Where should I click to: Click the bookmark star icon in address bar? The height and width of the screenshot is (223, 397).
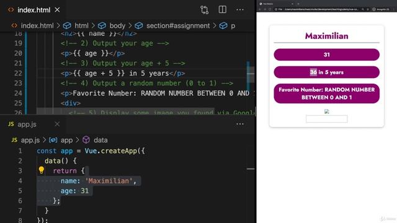(x=368, y=9)
